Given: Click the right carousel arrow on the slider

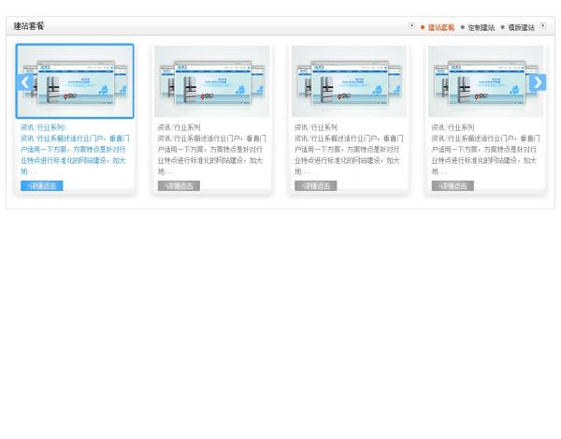Looking at the screenshot, I should pyautogui.click(x=537, y=82).
